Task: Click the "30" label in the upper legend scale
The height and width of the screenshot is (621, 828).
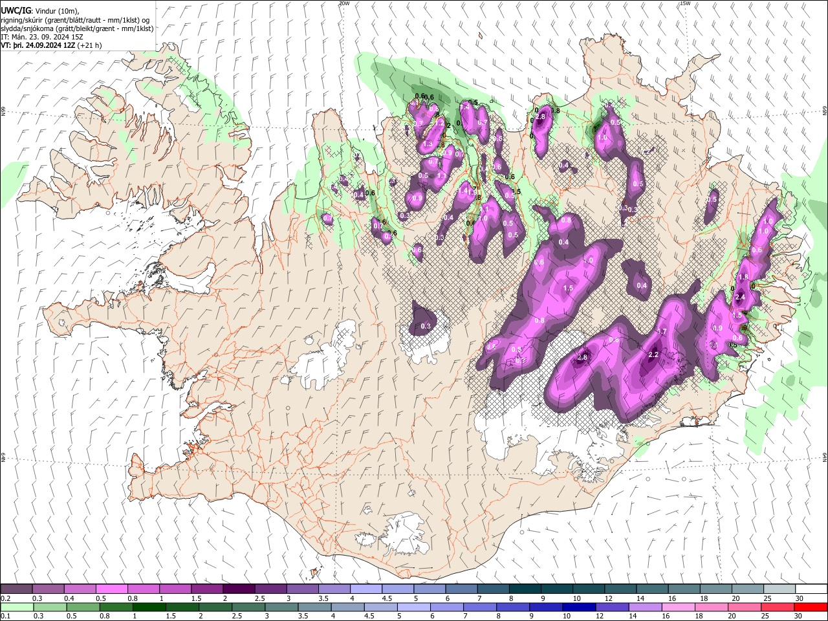Action: pos(800,598)
